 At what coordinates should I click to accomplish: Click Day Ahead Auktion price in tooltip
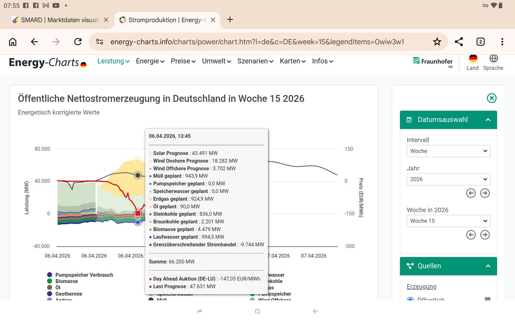point(205,279)
